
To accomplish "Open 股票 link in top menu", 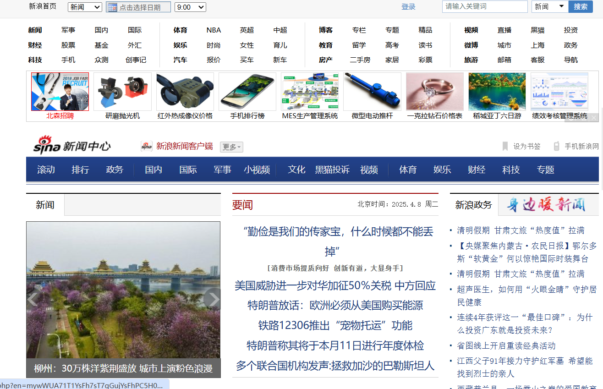I will pos(68,45).
